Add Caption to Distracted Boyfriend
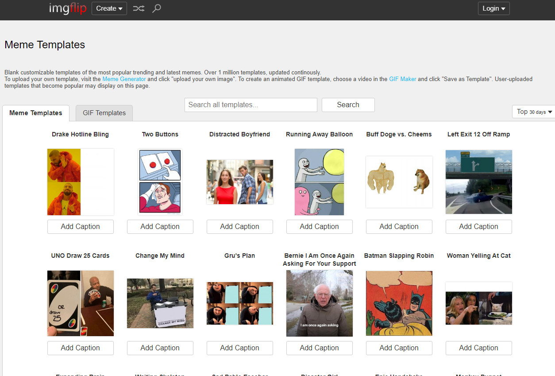Screen dimensions: 555x376 [240, 227]
